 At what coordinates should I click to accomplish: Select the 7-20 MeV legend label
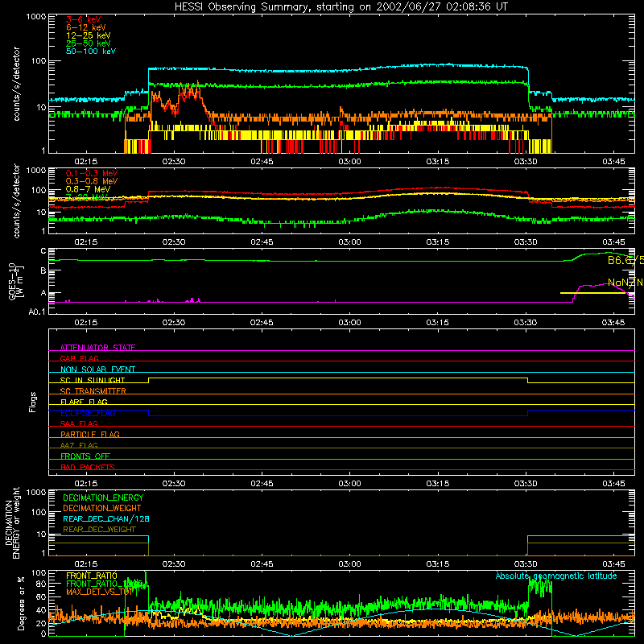click(86, 197)
